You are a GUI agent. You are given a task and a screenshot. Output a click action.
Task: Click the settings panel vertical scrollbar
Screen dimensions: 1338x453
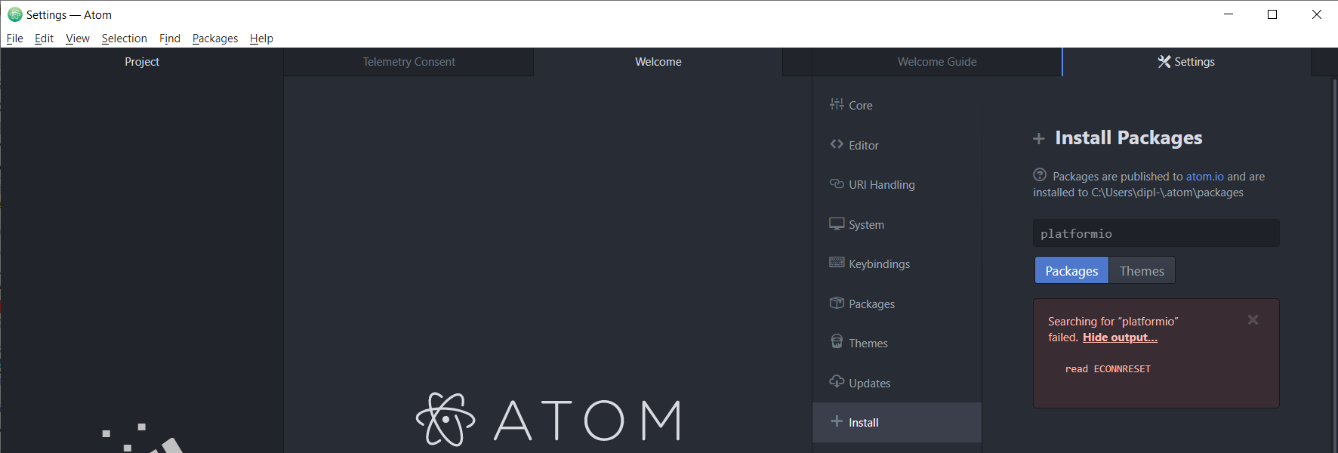(x=1334, y=264)
